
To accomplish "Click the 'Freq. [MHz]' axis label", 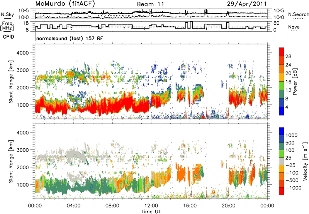I will [7, 26].
